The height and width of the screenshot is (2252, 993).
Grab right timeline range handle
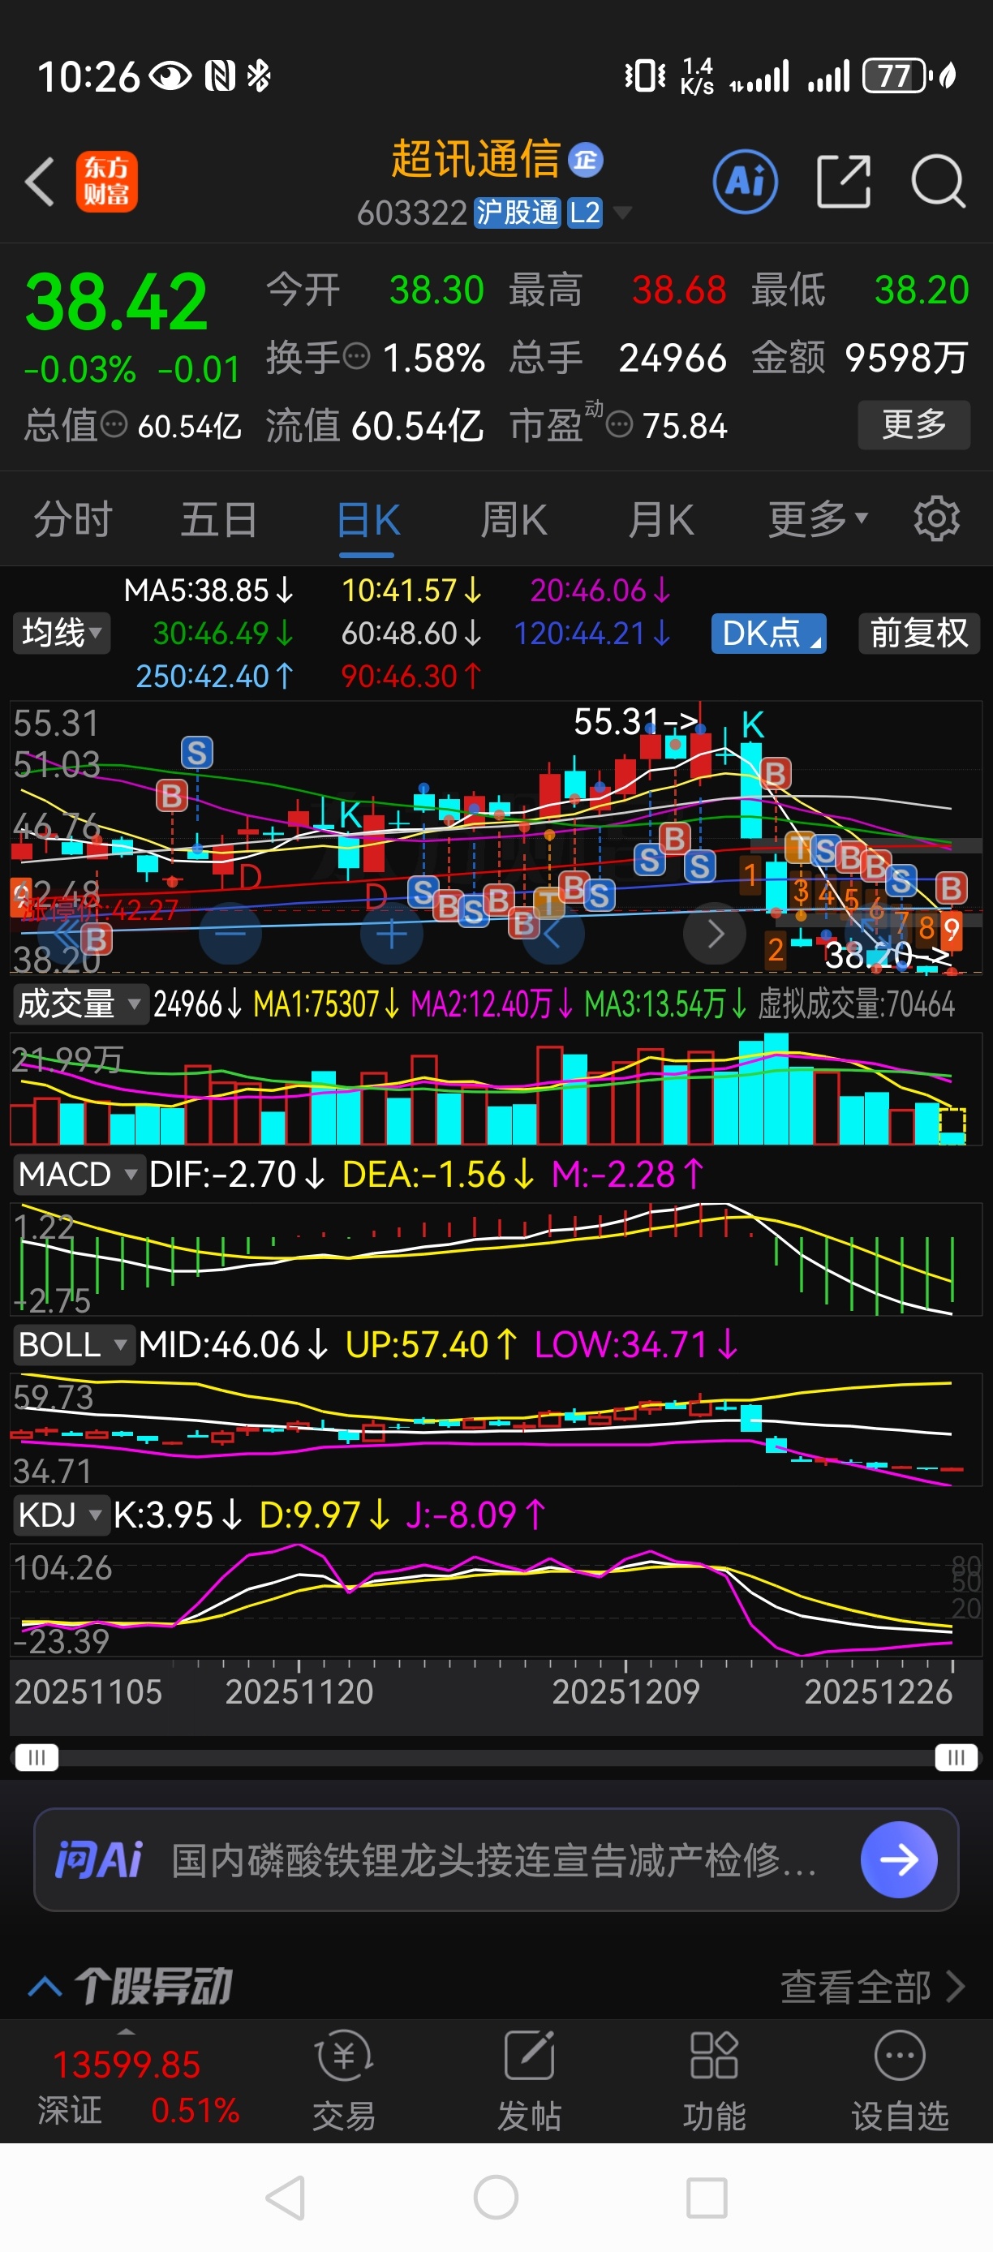click(956, 1757)
